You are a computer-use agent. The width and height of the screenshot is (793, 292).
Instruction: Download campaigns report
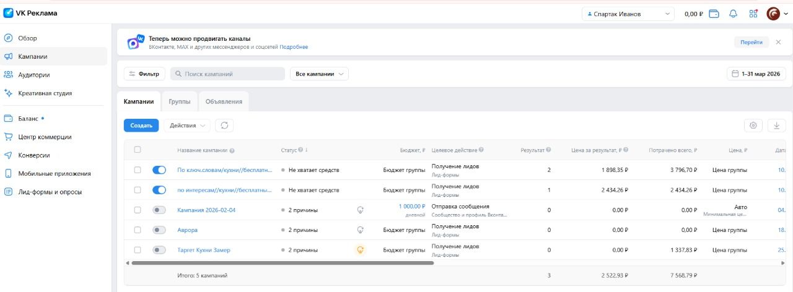point(777,125)
